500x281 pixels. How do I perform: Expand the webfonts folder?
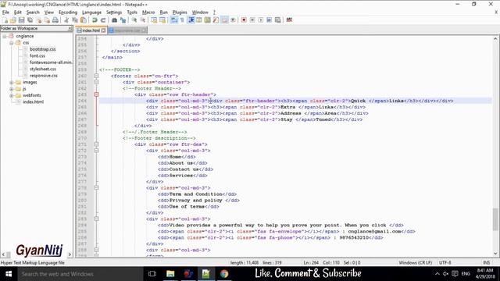pyautogui.click(x=12, y=95)
